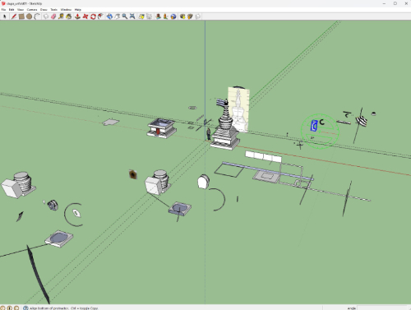Viewport: 411px width, 310px height.
Task: Open the Window menu
Action: (x=66, y=10)
